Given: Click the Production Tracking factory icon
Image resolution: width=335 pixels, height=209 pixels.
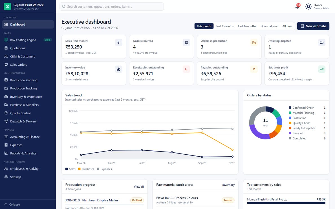Looking at the screenshot, I should click(x=6, y=88).
